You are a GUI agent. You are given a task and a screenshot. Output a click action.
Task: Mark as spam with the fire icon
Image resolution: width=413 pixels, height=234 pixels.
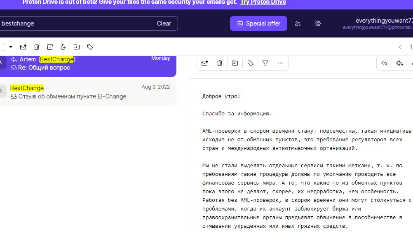click(x=63, y=47)
